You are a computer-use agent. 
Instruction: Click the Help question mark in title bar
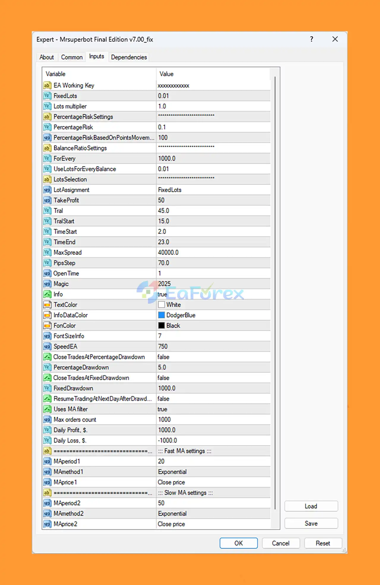311,39
